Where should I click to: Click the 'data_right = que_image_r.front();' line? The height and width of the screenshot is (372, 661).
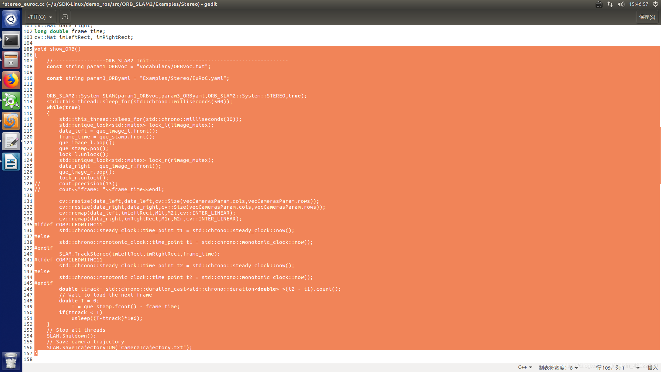click(x=110, y=166)
